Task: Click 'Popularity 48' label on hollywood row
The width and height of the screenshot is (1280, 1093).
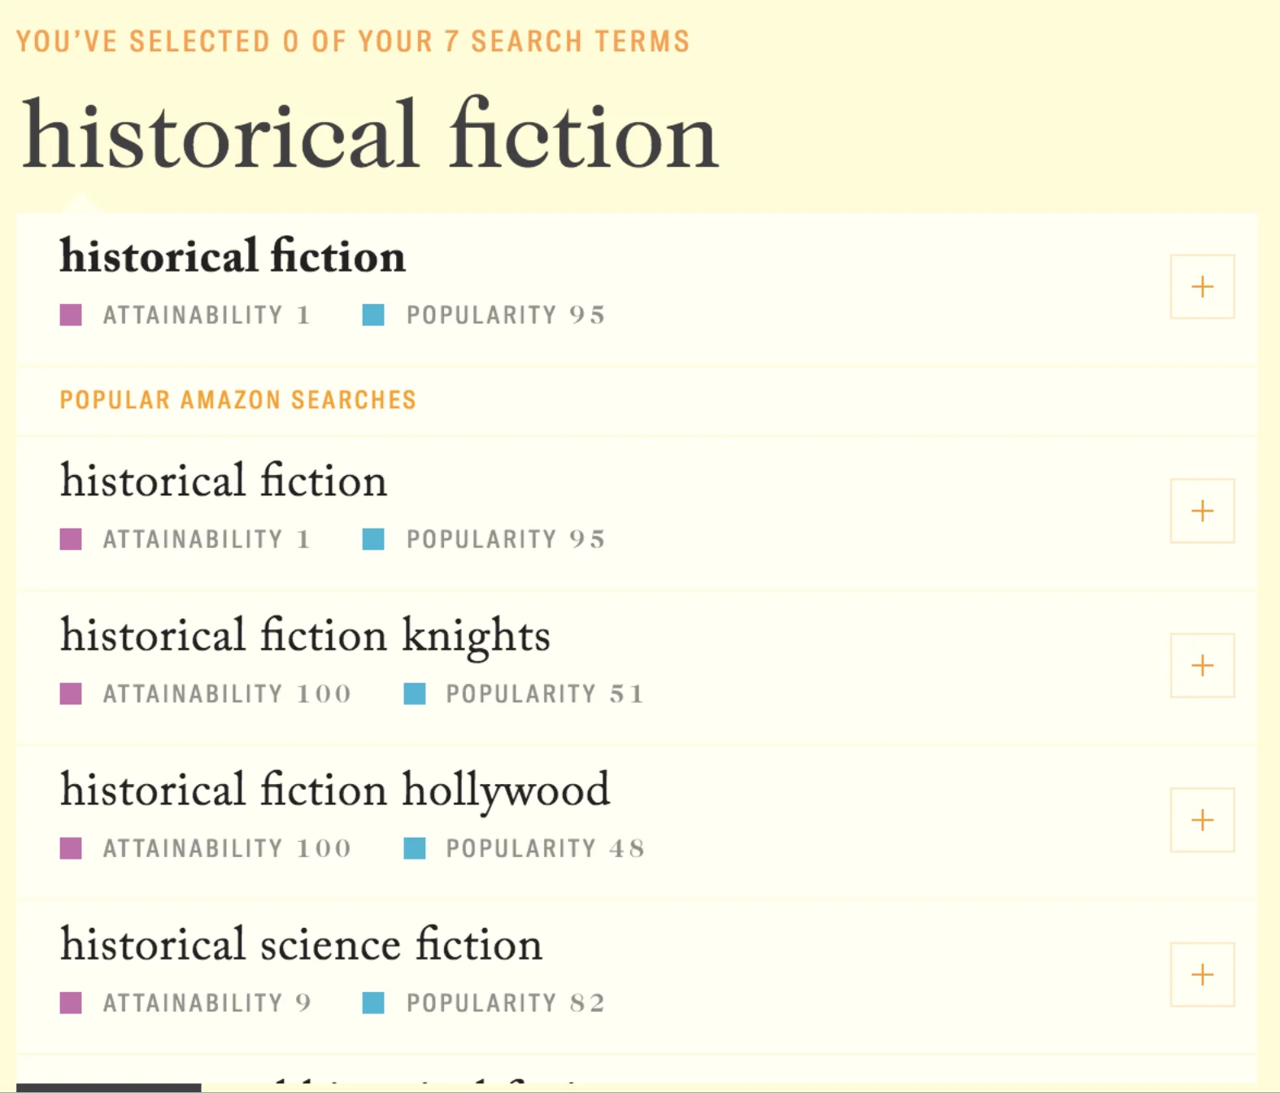Action: [x=545, y=848]
